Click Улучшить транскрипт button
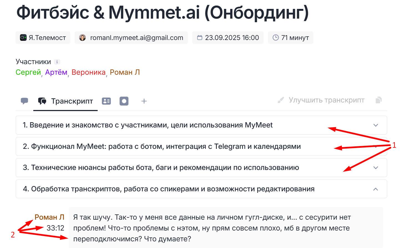 [321, 100]
